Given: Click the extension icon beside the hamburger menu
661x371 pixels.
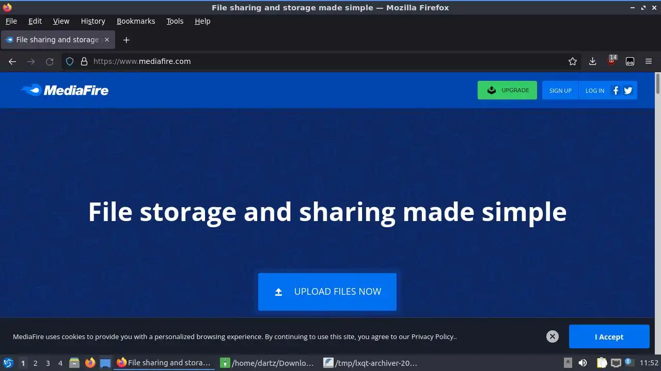Looking at the screenshot, I should [x=630, y=61].
